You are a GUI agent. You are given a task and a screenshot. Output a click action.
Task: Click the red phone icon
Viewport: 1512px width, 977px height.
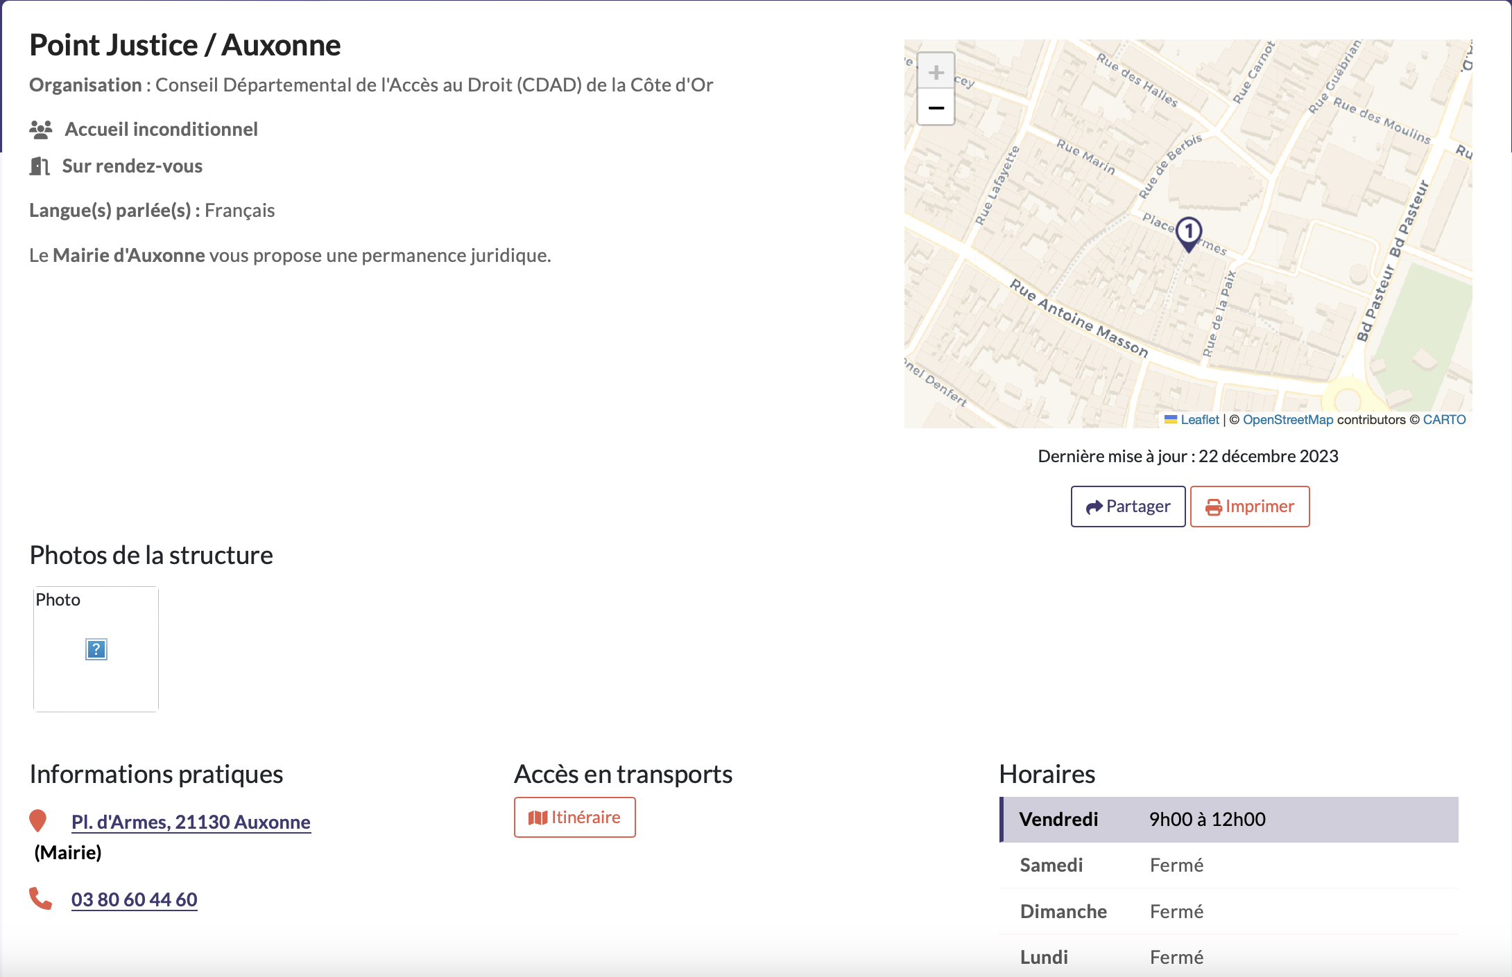coord(40,898)
